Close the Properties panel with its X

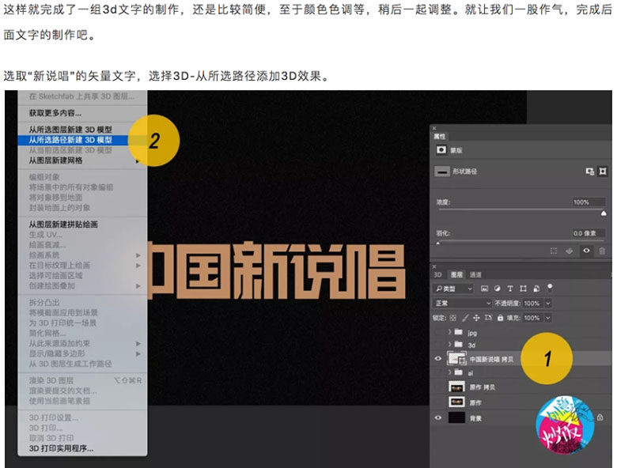point(434,128)
